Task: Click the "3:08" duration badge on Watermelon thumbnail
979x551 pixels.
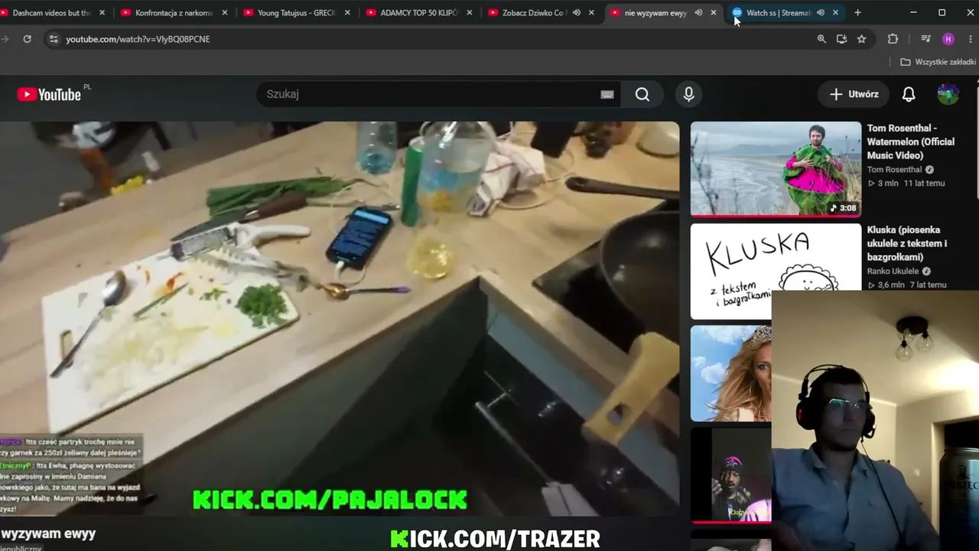Action: point(843,208)
